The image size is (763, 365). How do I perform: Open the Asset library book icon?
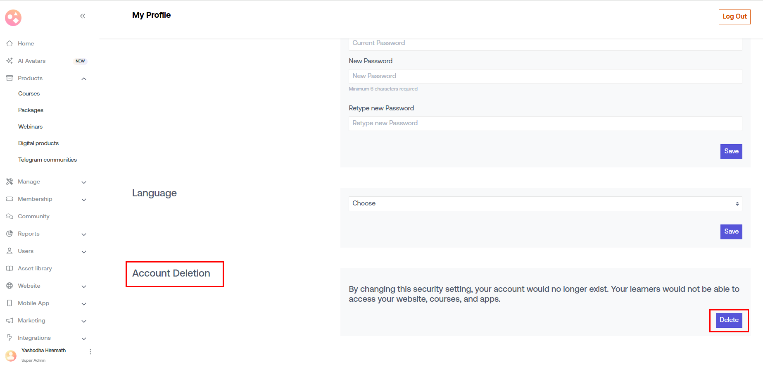(x=10, y=268)
